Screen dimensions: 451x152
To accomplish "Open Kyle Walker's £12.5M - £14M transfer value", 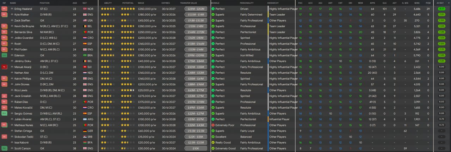I will [196, 14].
